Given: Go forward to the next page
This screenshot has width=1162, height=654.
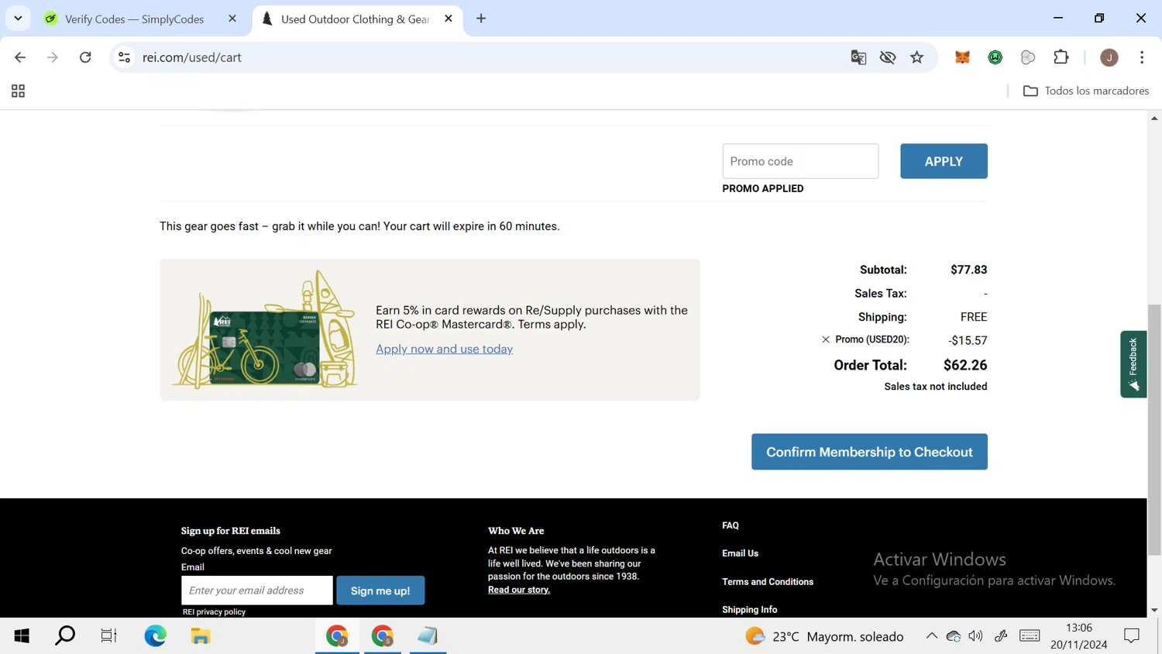Looking at the screenshot, I should click(x=53, y=57).
